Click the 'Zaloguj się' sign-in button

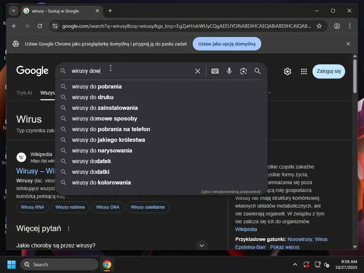(329, 71)
